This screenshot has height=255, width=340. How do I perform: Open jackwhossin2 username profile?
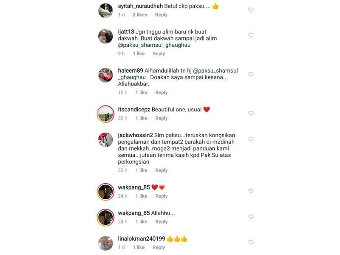pyautogui.click(x=135, y=135)
